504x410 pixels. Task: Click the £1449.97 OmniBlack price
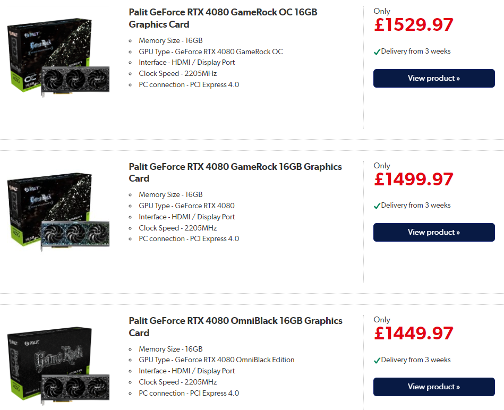pyautogui.click(x=413, y=333)
